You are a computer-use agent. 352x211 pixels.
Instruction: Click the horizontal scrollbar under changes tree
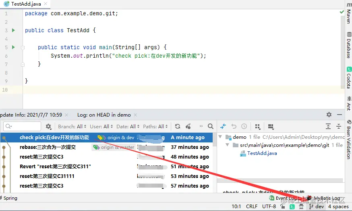[280, 180]
